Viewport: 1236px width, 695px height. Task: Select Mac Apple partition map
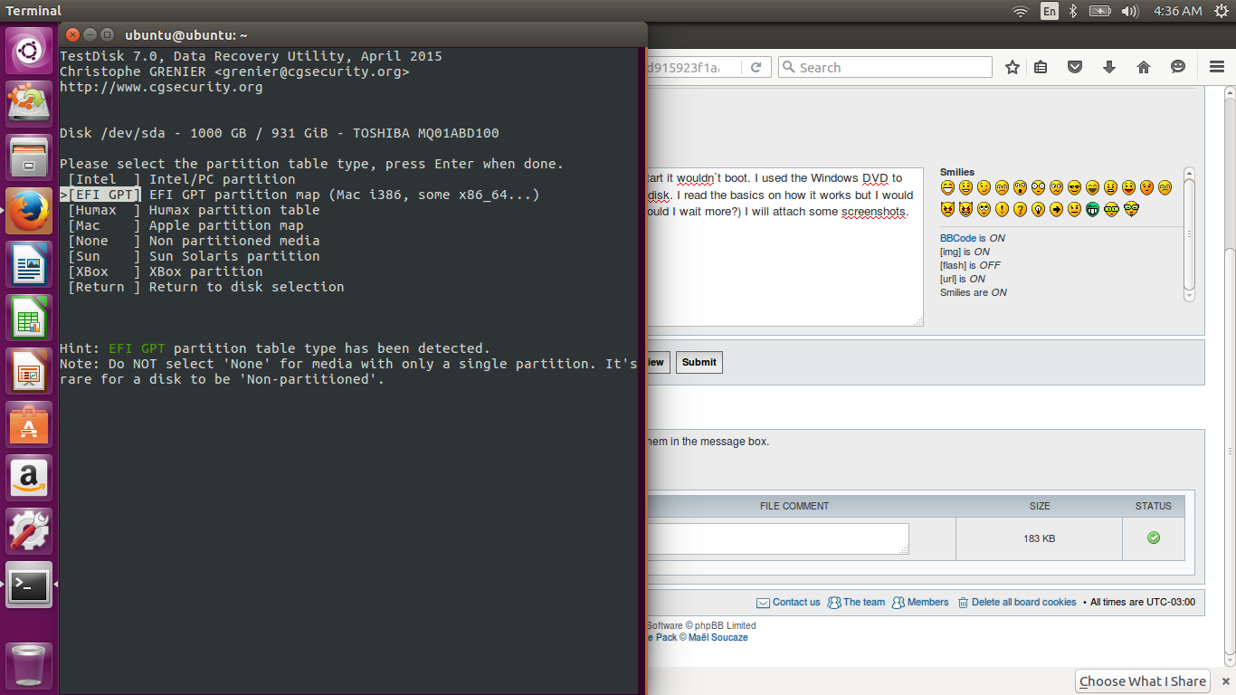tap(185, 225)
